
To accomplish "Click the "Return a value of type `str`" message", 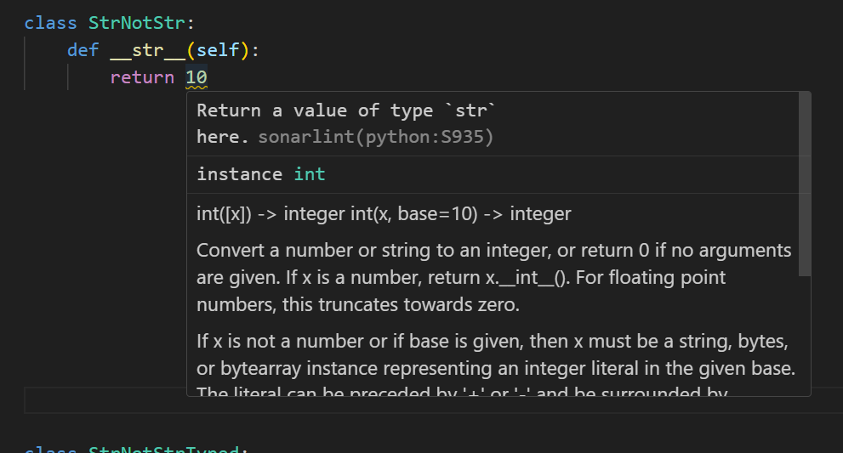I will click(x=345, y=110).
